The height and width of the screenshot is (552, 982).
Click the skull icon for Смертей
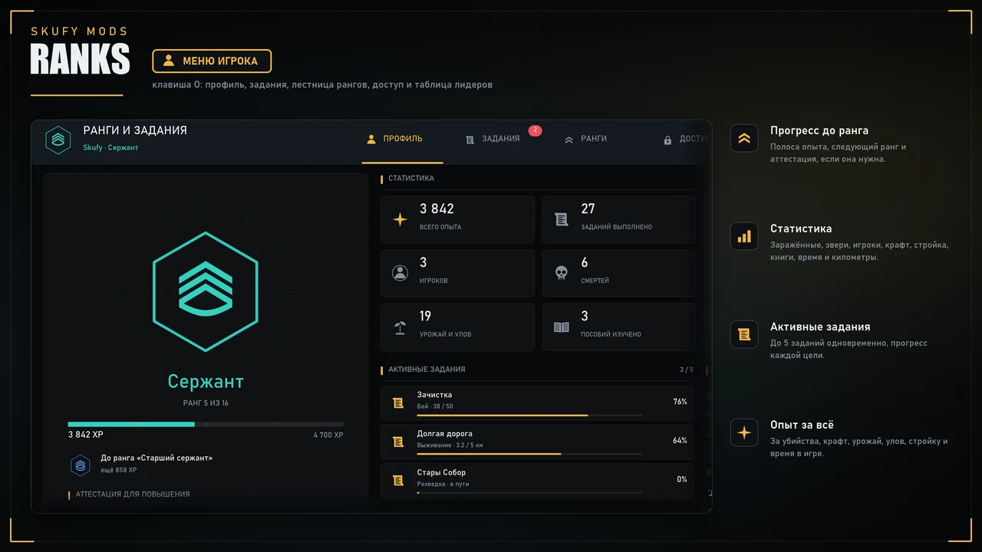pos(562,273)
